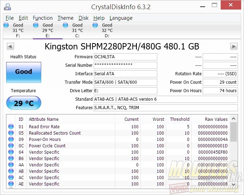
Task: Click raw value 00000000001D
Action: [213, 146]
